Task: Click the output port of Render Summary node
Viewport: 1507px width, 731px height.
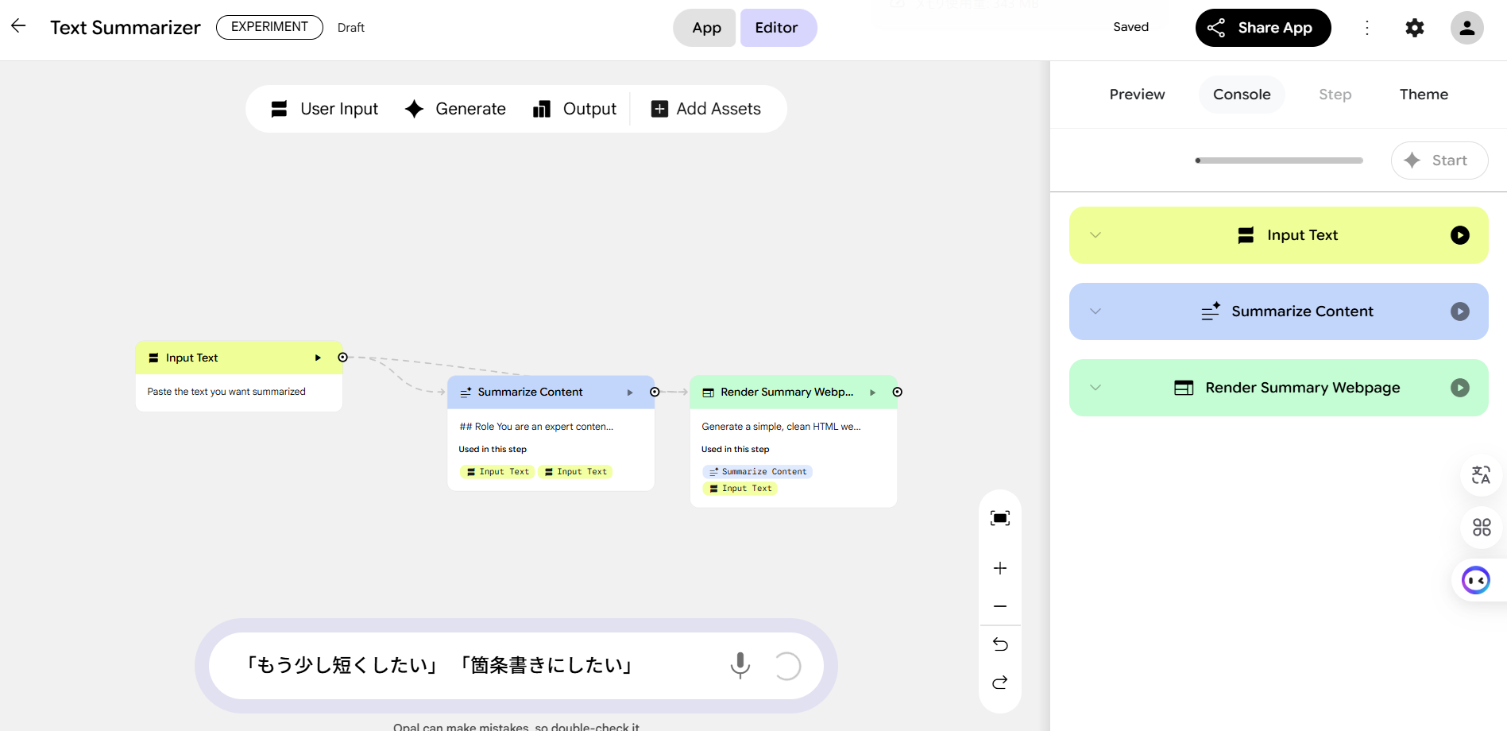Action: pyautogui.click(x=897, y=392)
